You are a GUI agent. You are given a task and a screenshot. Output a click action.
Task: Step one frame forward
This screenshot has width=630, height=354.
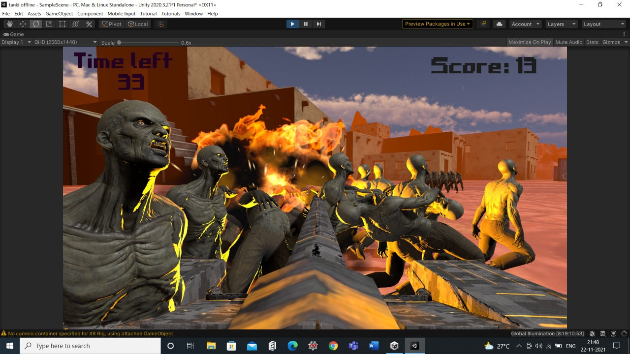(x=319, y=24)
